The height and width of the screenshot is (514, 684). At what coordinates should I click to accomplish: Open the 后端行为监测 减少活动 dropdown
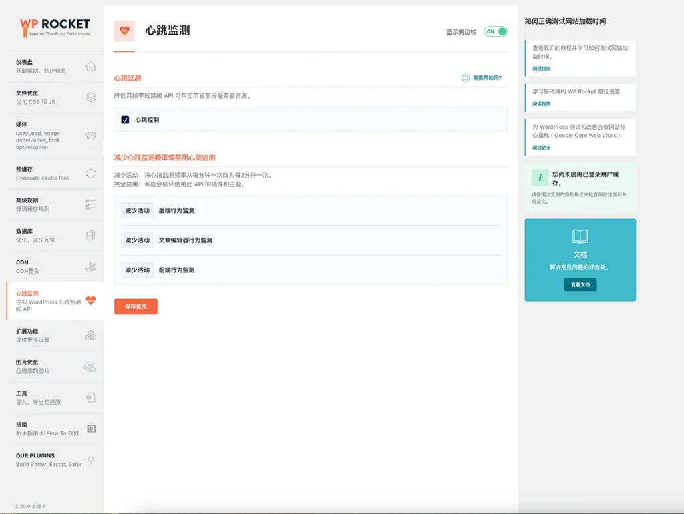(x=137, y=210)
